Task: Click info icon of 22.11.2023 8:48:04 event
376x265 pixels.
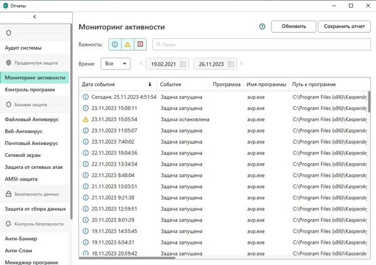Action: click(x=86, y=175)
